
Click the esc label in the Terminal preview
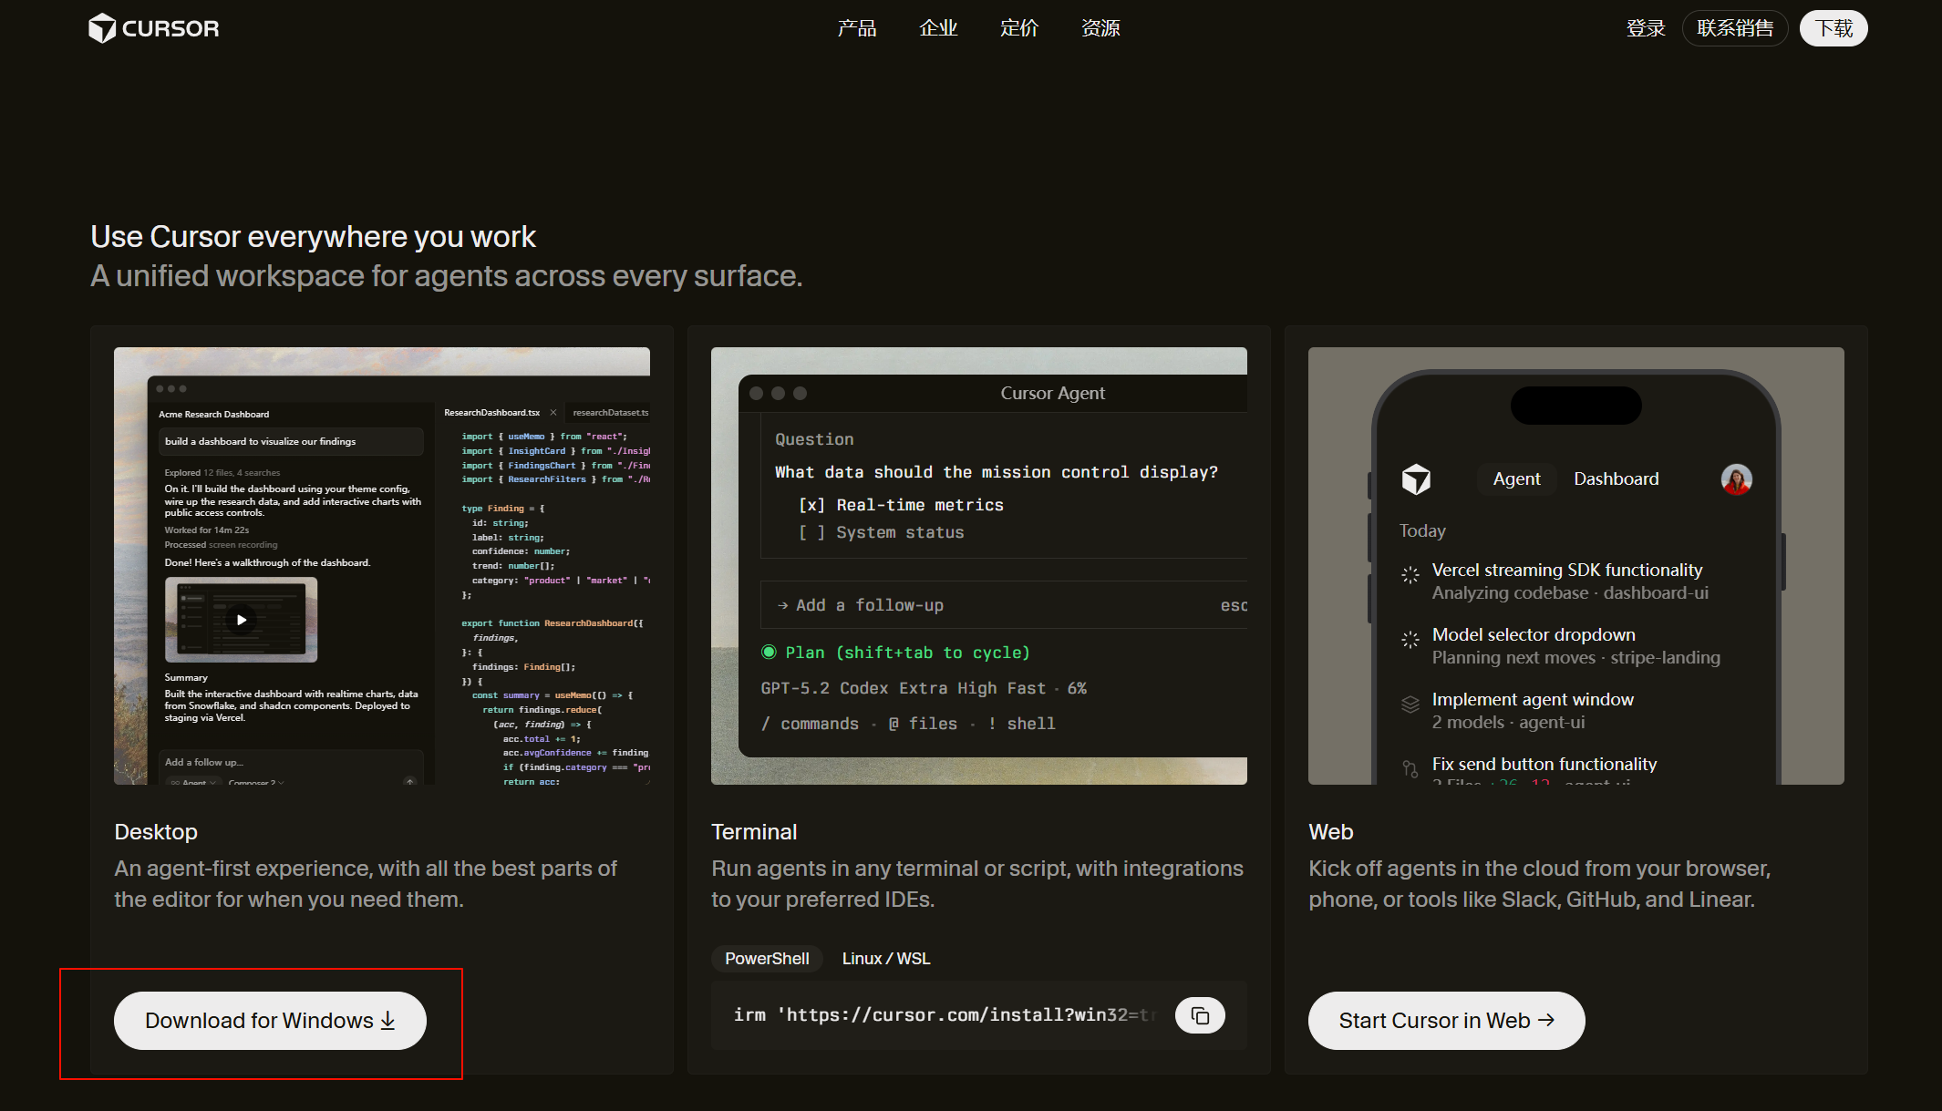tap(1234, 605)
